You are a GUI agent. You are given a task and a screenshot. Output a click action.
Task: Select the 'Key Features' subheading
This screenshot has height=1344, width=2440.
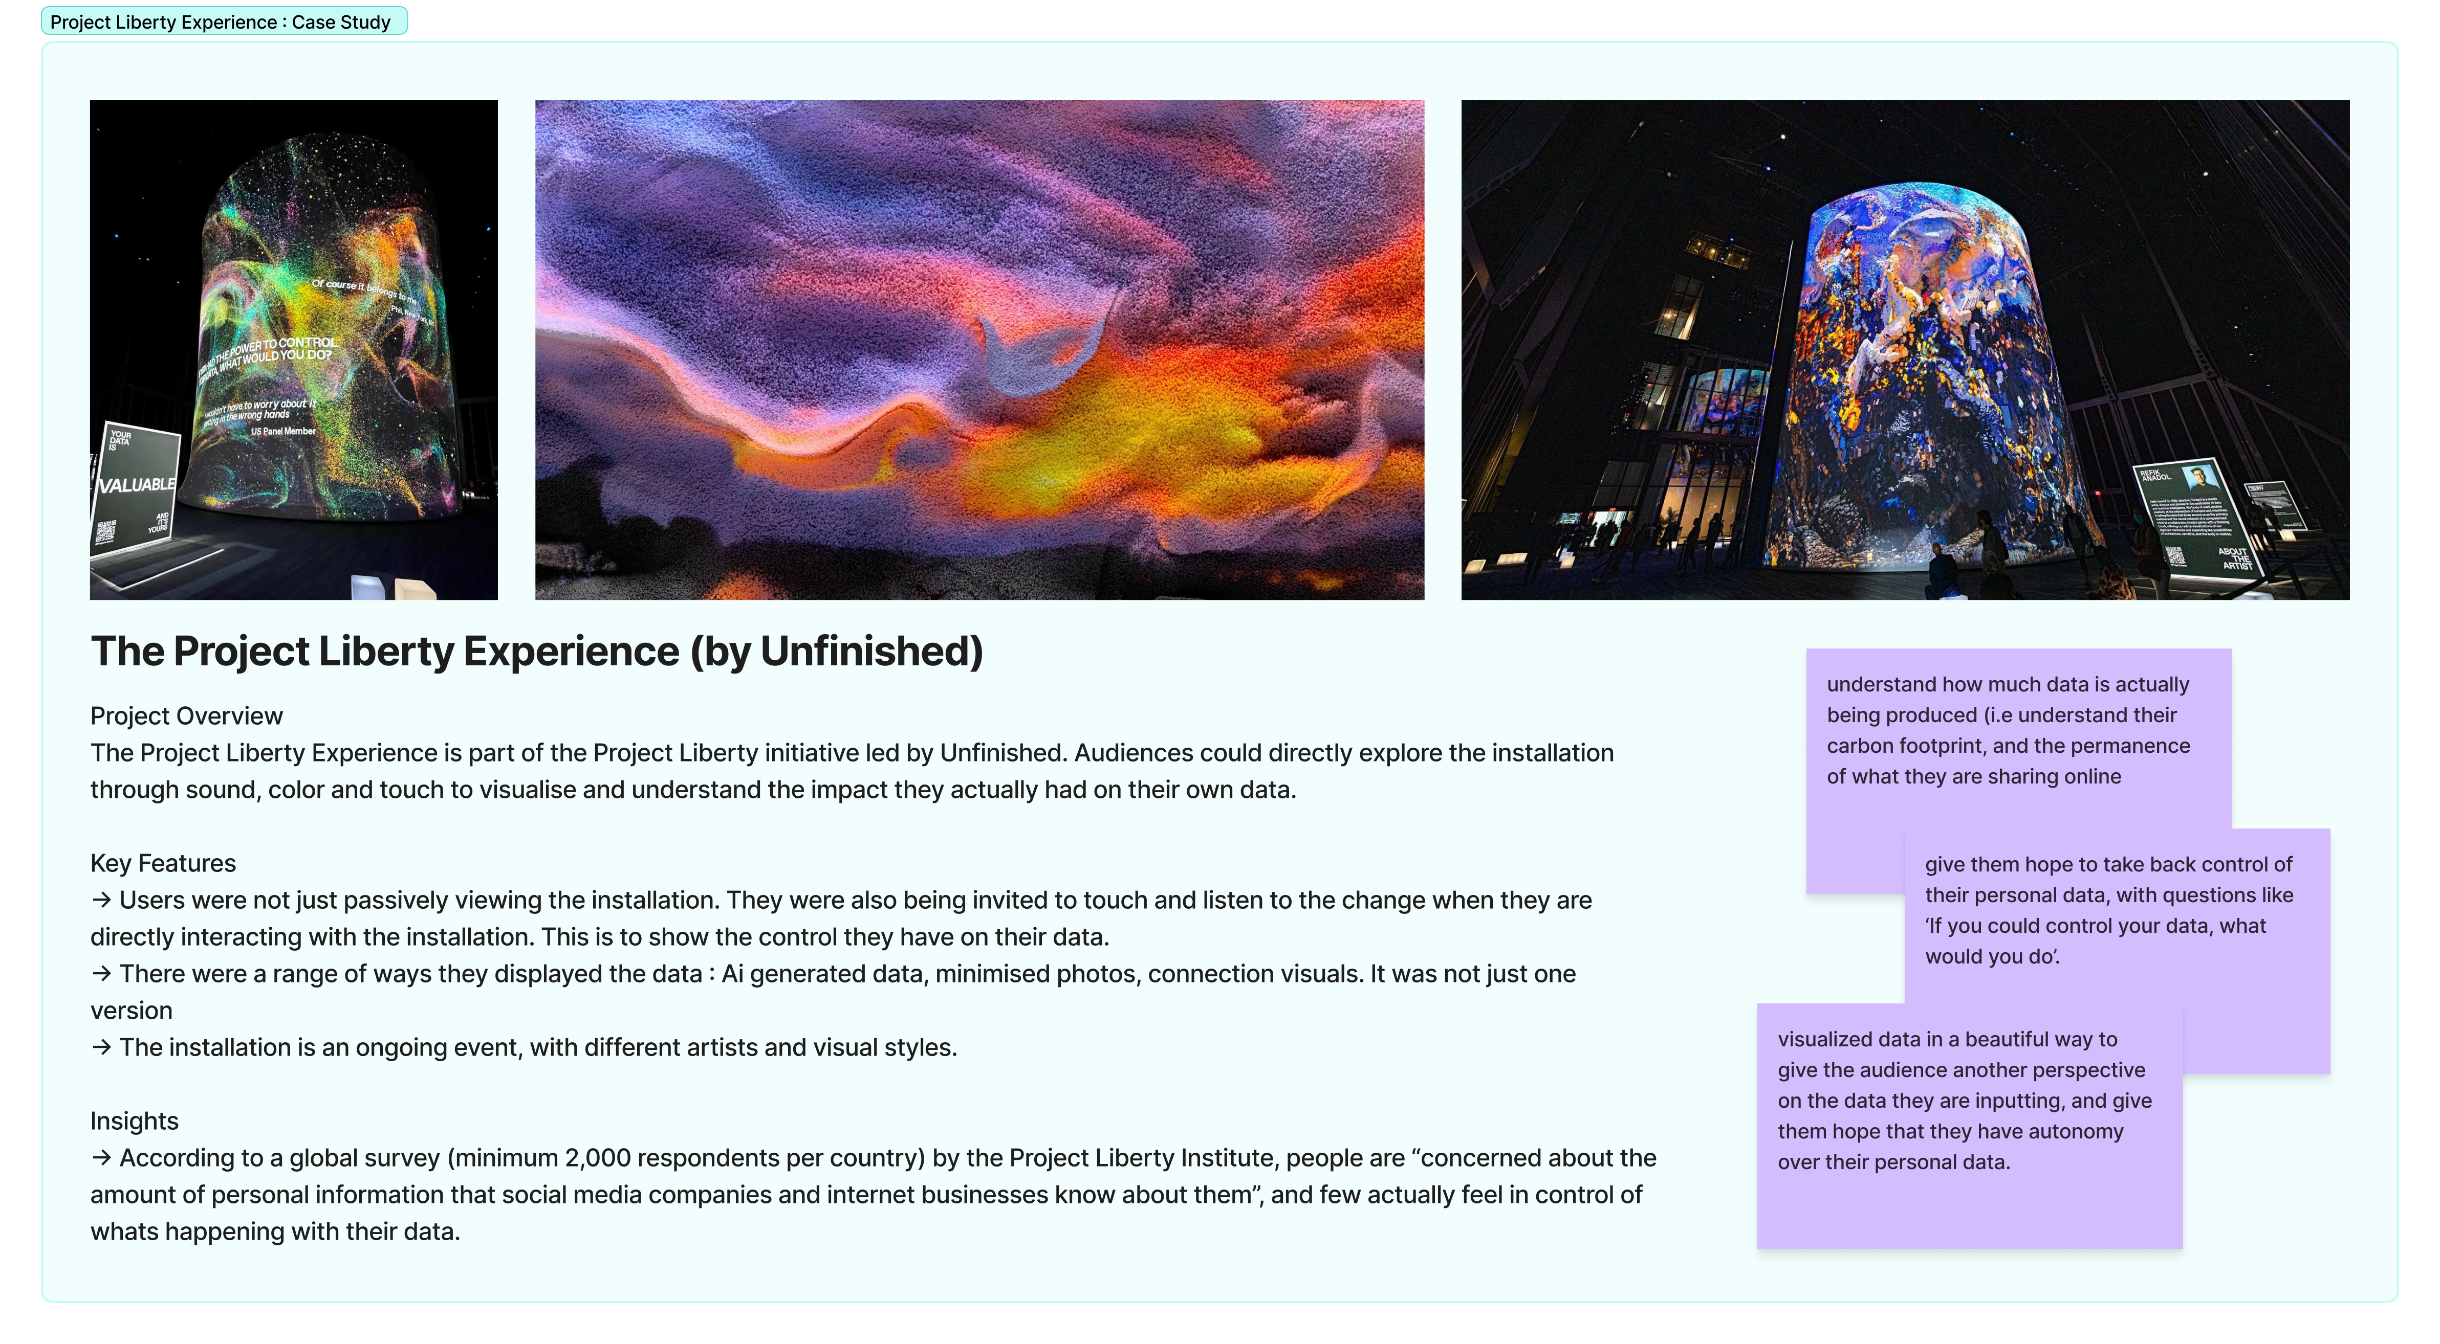coord(163,863)
